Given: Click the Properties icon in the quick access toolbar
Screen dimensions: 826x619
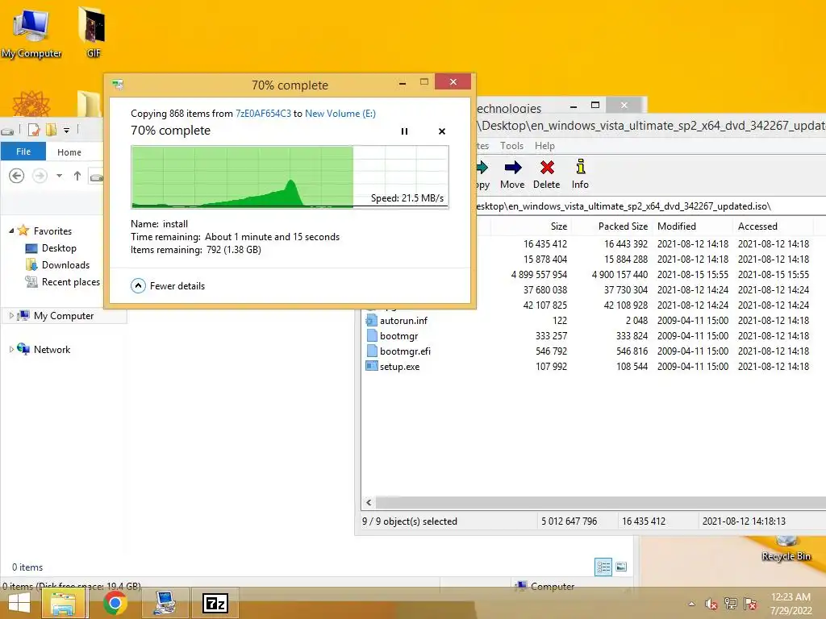Looking at the screenshot, I should (34, 130).
